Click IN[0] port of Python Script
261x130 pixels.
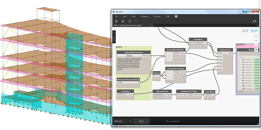pyautogui.click(x=220, y=53)
